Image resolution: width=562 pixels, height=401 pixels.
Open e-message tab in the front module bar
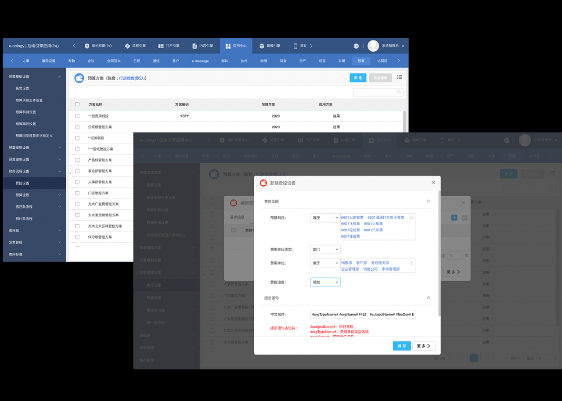pyautogui.click(x=200, y=61)
